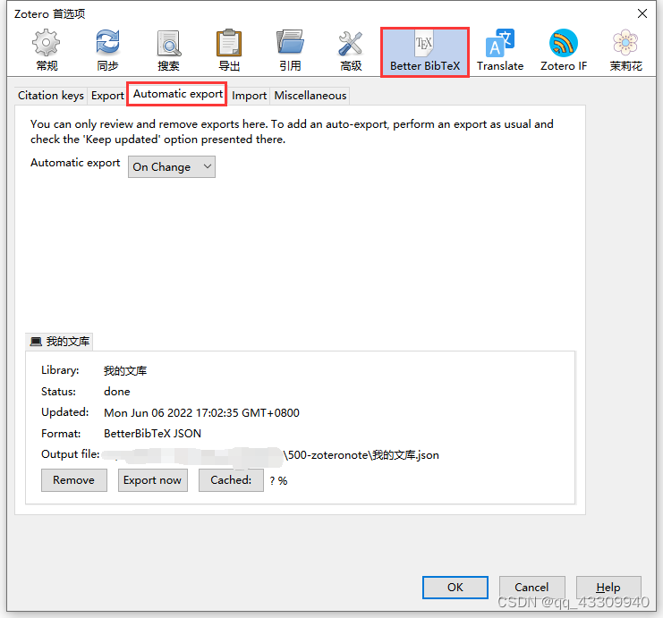
Task: Open Help for preferences
Action: pos(608,587)
